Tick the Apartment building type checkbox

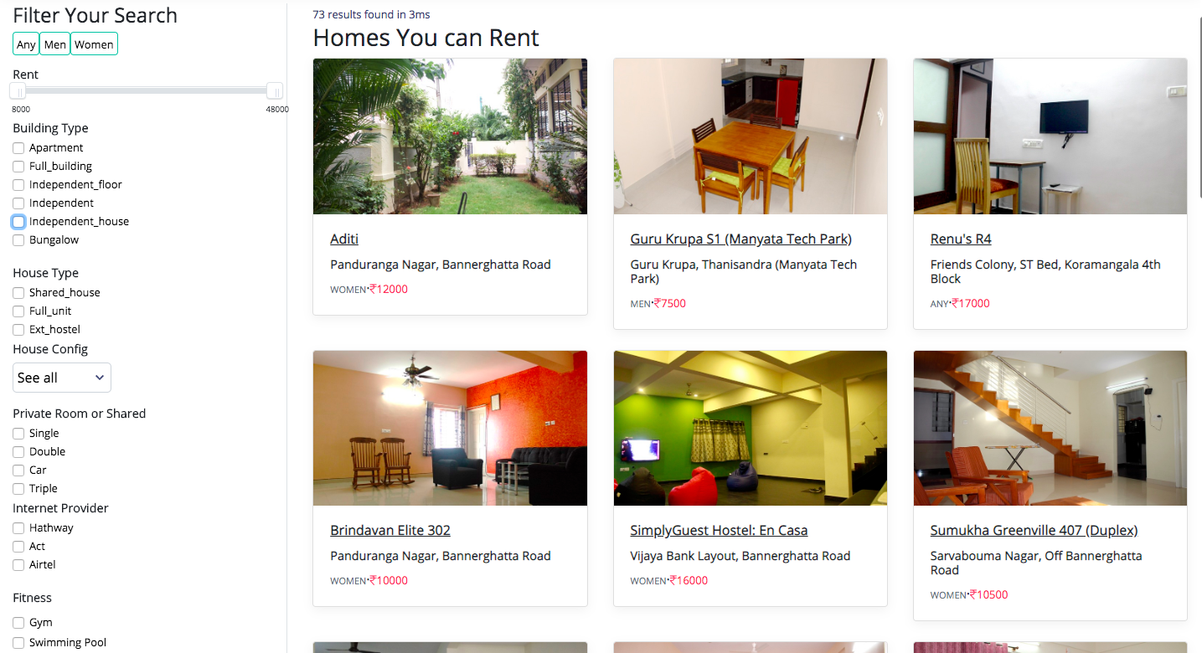[18, 148]
